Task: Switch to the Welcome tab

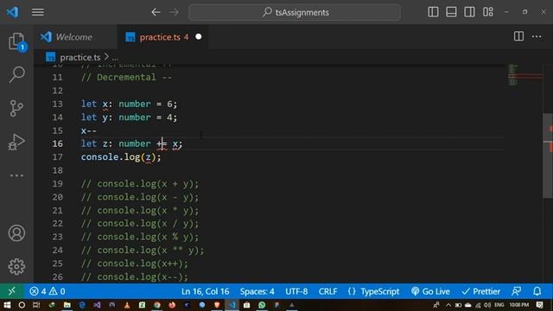Action: (x=75, y=36)
